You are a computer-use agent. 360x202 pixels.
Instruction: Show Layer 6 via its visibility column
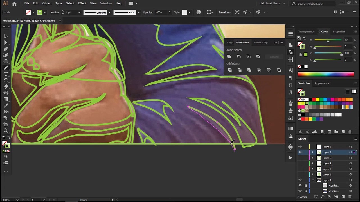[300, 175]
